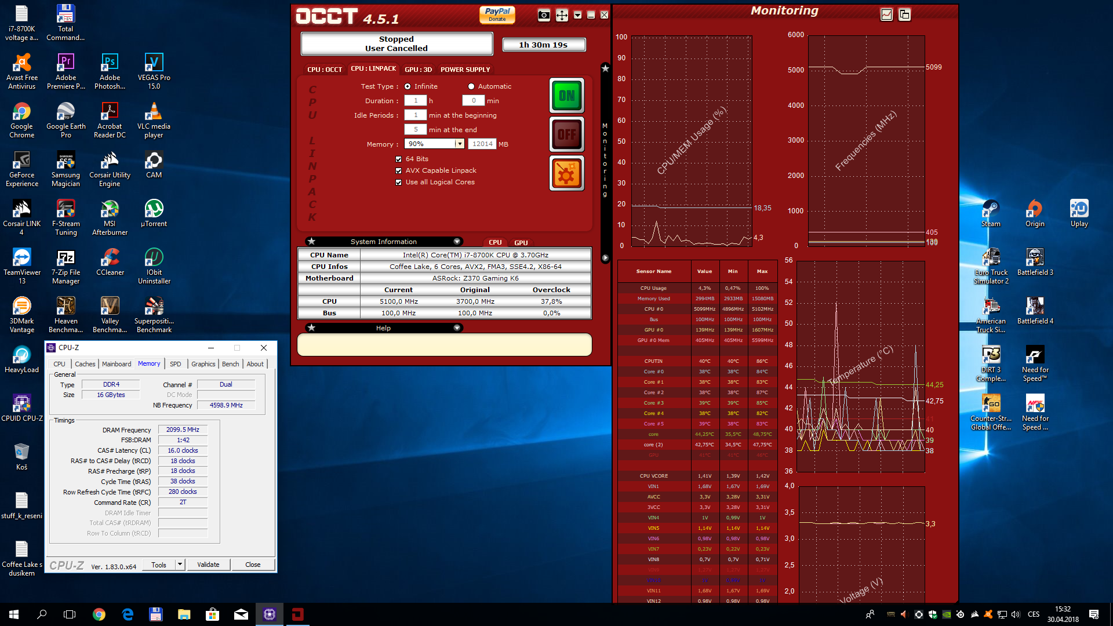This screenshot has width=1113, height=626.
Task: Toggle Use all Logical Cores checkbox
Action: (x=399, y=182)
